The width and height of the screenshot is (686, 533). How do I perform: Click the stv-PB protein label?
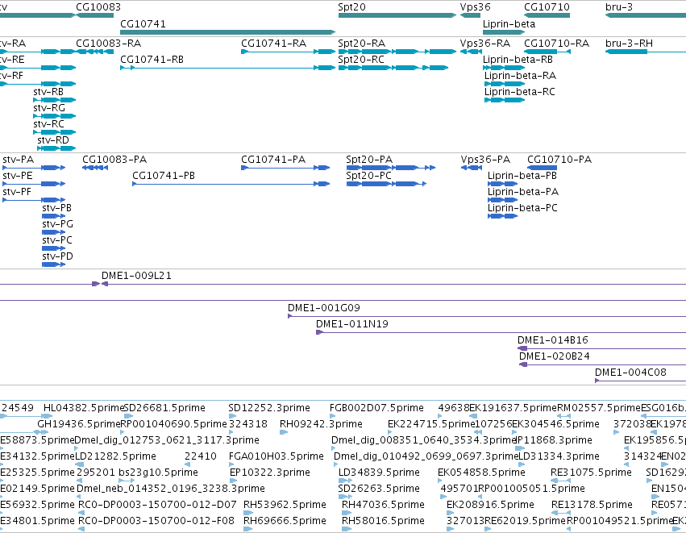point(56,208)
